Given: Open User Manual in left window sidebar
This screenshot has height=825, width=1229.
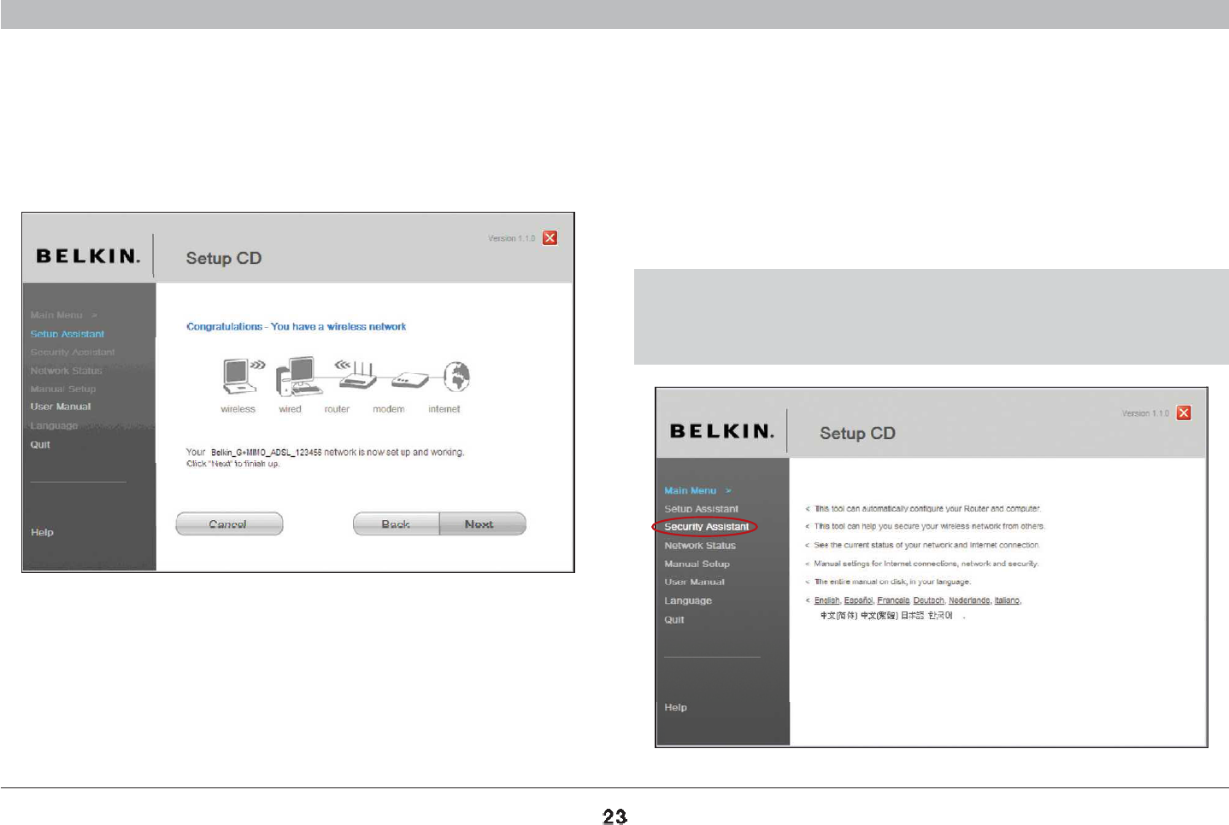Looking at the screenshot, I should coord(61,407).
